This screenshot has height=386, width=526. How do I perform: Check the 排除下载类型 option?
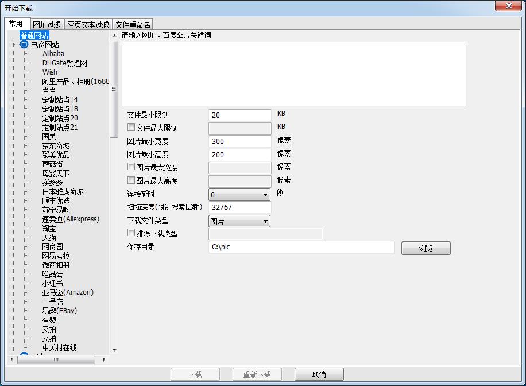pos(131,233)
